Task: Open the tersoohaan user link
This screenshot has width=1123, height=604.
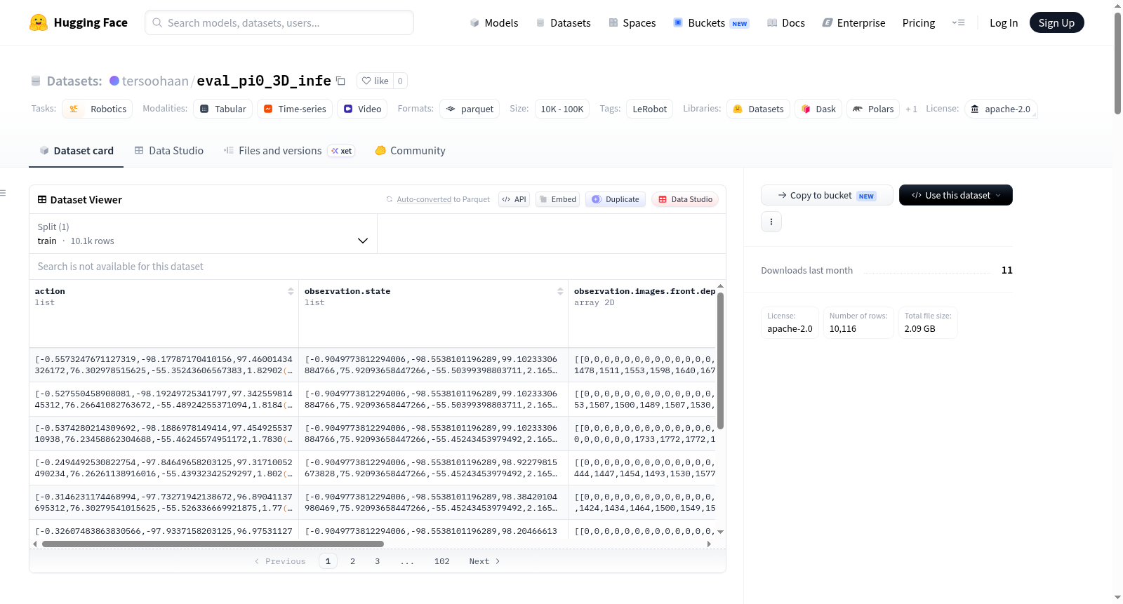Action: [155, 81]
